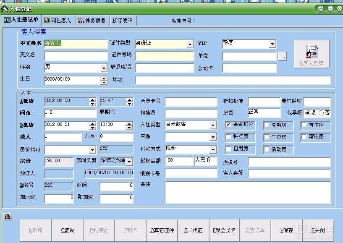This screenshot has width=343, height=243.
Task: Switch to the 预订明细 tab
Action: pos(123,20)
